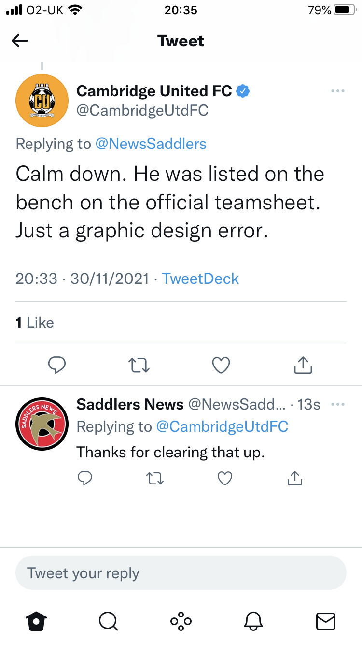Viewport: 362px width, 645px height.
Task: Open Notifications bell tab
Action: pyautogui.click(x=254, y=620)
